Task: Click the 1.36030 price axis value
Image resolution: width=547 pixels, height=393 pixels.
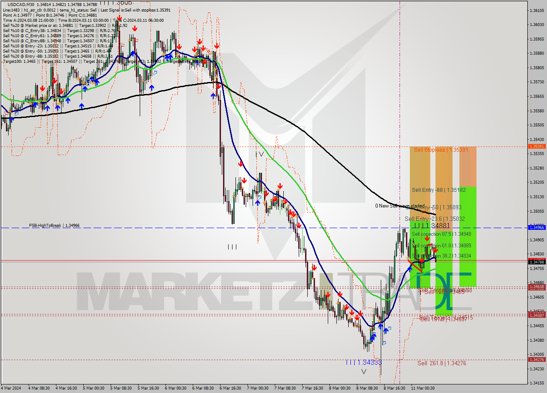Action: [x=537, y=25]
